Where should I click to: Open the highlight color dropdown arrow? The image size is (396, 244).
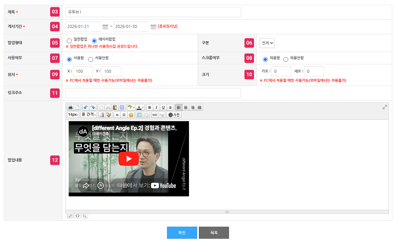tap(134, 108)
